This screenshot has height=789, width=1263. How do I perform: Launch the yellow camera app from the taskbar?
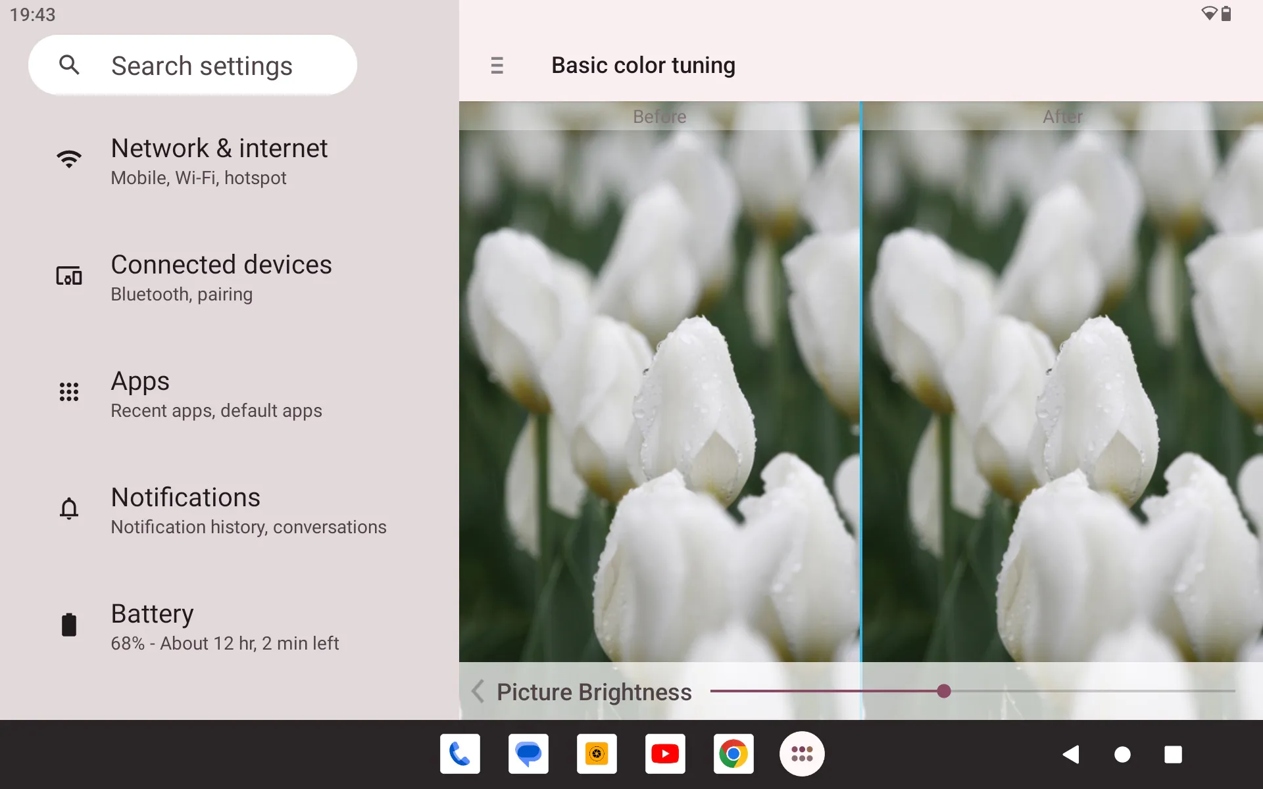tap(597, 754)
